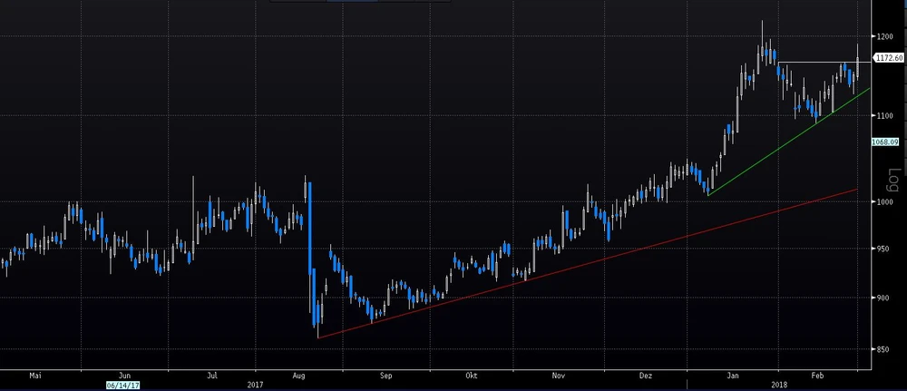This screenshot has width=907, height=391.
Task: Click the Aug month label
Action: (x=299, y=376)
